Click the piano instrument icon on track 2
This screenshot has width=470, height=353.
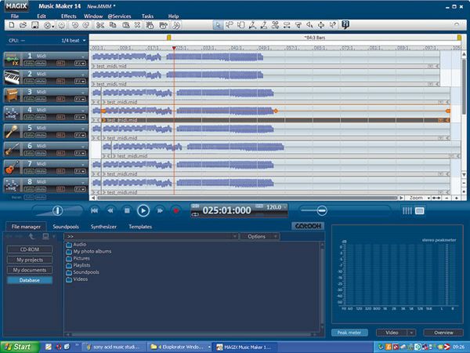(13, 75)
